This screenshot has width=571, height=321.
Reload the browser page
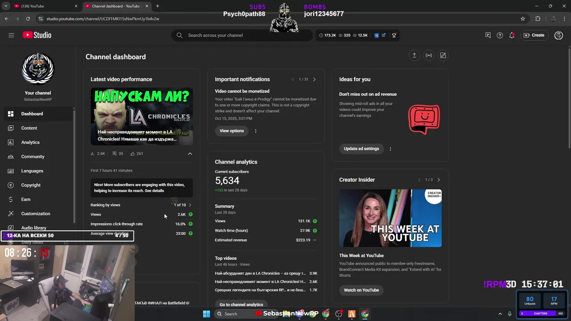pyautogui.click(x=28, y=19)
